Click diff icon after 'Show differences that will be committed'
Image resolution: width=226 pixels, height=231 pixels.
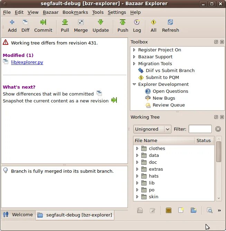99,93
